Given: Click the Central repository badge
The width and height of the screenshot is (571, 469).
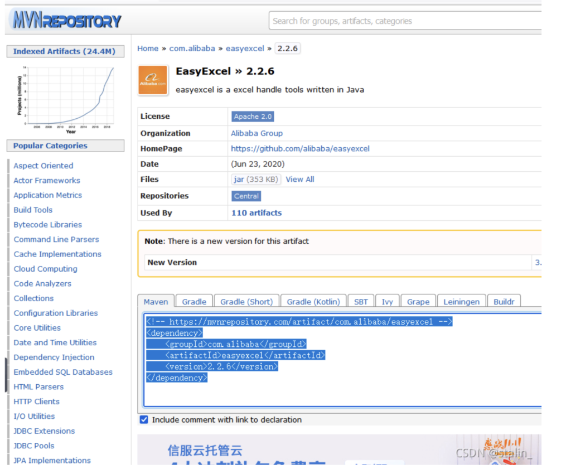Looking at the screenshot, I should [246, 196].
